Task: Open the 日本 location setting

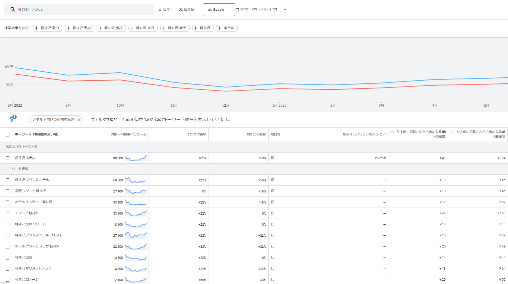Action: (x=164, y=9)
